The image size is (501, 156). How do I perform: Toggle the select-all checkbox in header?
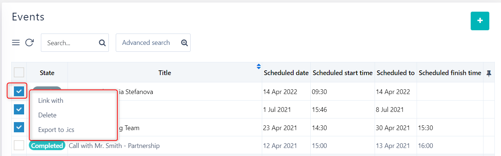(19, 73)
